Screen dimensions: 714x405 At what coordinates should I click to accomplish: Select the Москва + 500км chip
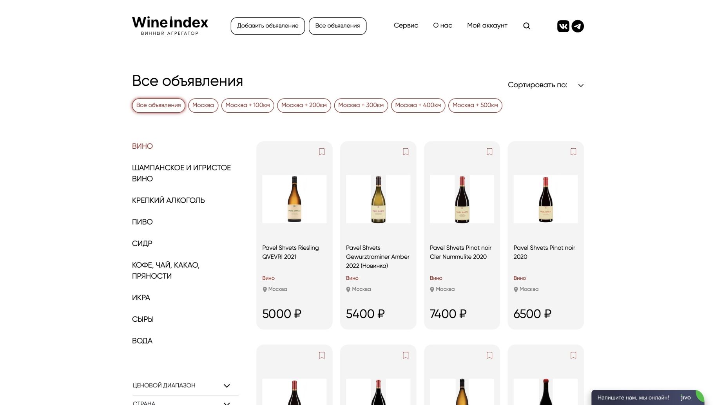coord(475,105)
